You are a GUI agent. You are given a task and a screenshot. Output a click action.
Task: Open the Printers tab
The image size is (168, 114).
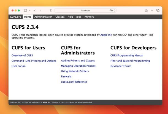coord(89,17)
